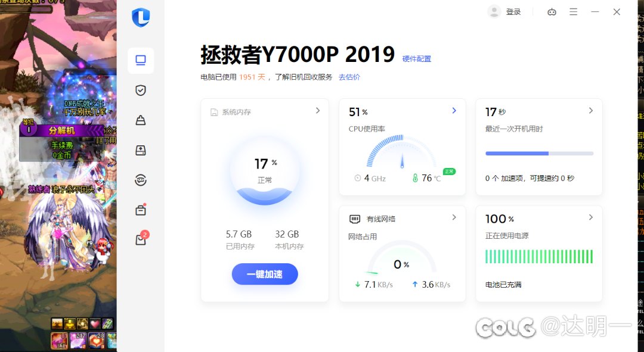Follow the 去估价 link
This screenshot has height=352, width=644.
coord(349,77)
